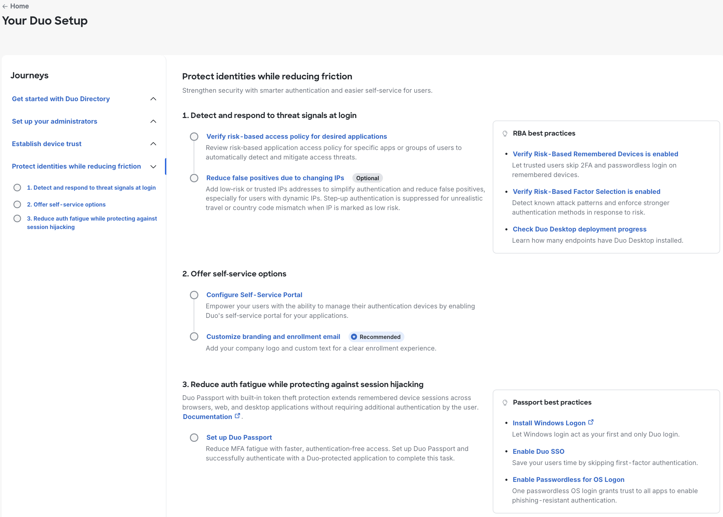The width and height of the screenshot is (723, 517).
Task: Jump to 3. Reduce auth fatigue sidebar item
Action: 92,223
